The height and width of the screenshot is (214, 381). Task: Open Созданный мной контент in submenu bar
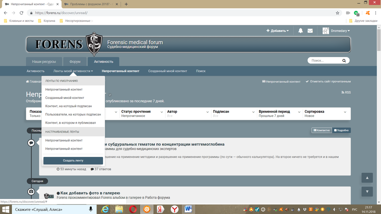point(168,71)
